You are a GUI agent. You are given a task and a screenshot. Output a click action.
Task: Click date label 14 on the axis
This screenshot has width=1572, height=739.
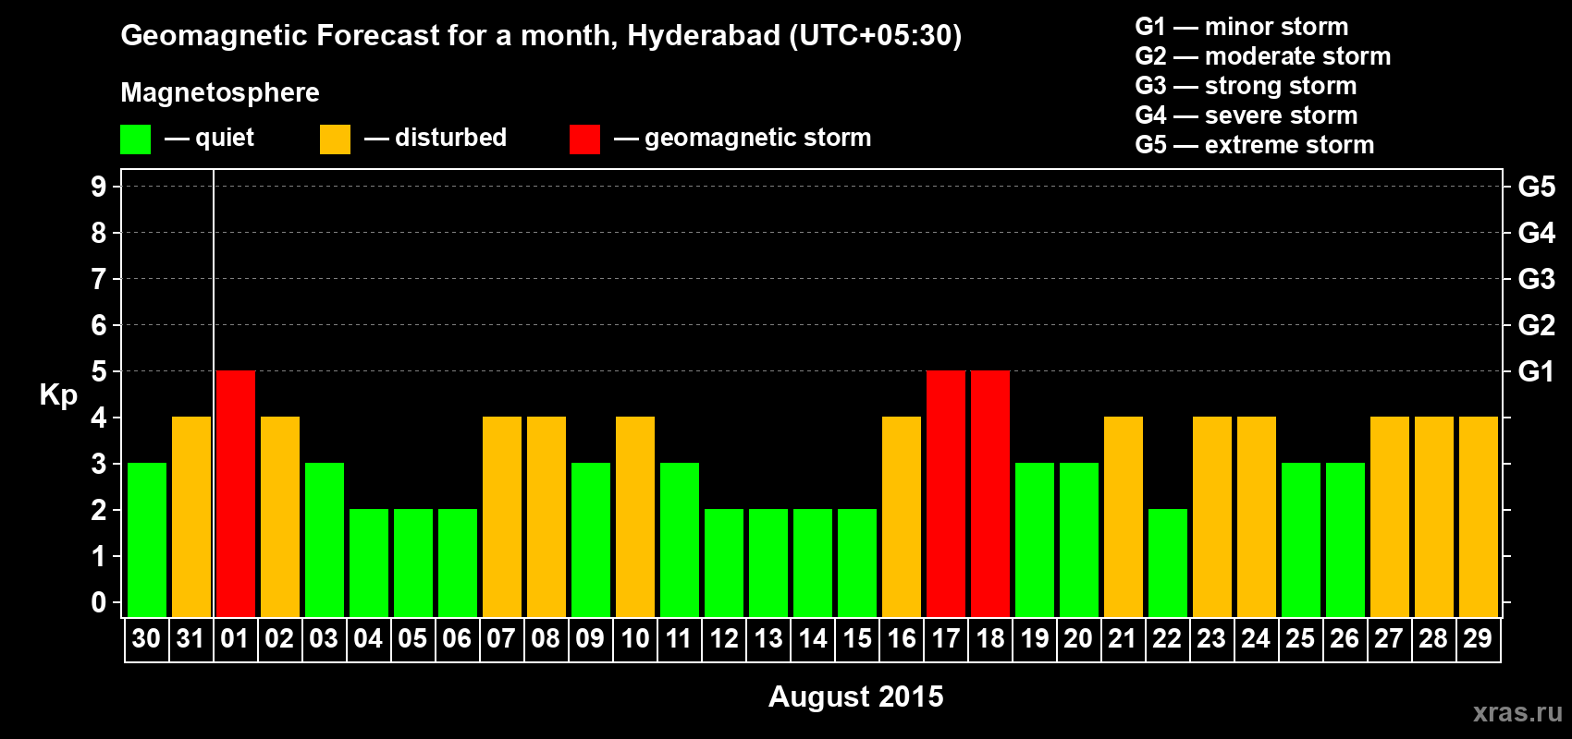pos(812,638)
